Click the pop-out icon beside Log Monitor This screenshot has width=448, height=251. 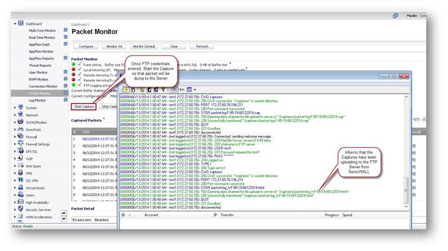[x=65, y=100]
